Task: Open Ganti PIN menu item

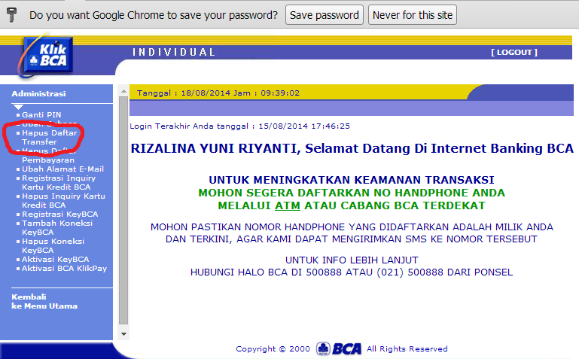Action: [x=41, y=114]
